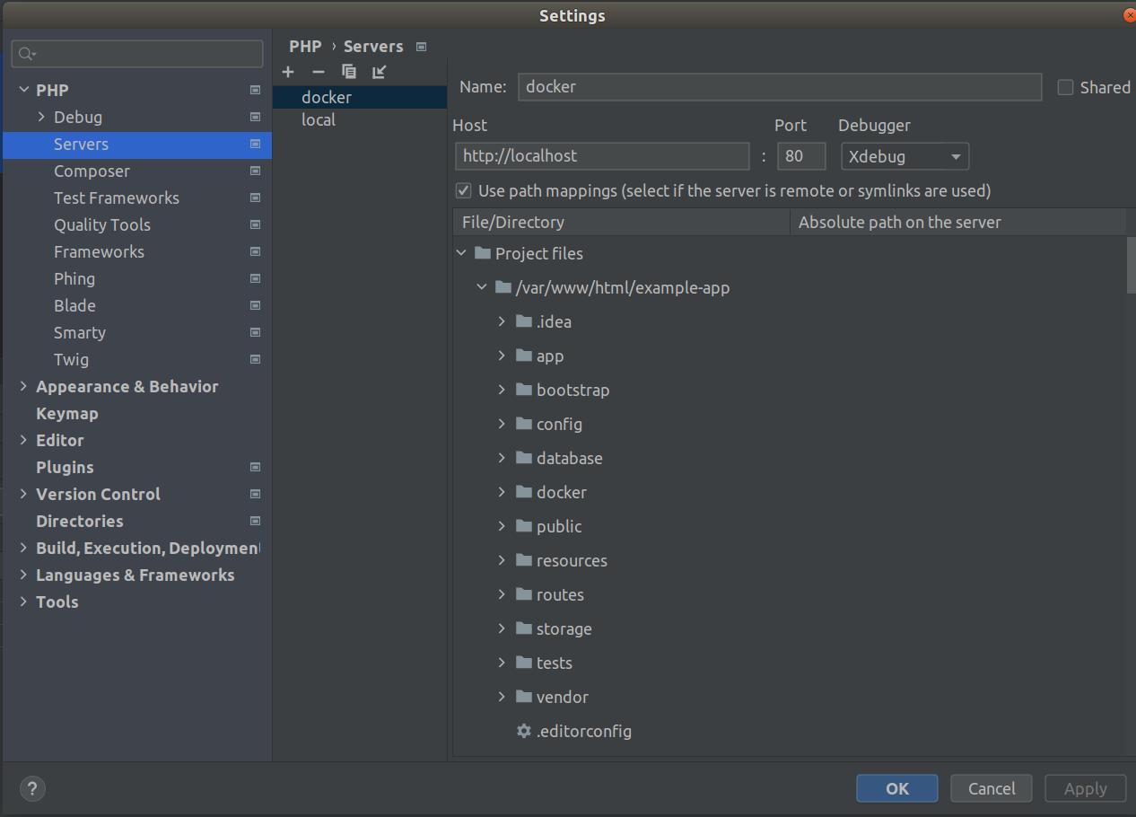
Task: Click the Cancel button
Action: [991, 788]
